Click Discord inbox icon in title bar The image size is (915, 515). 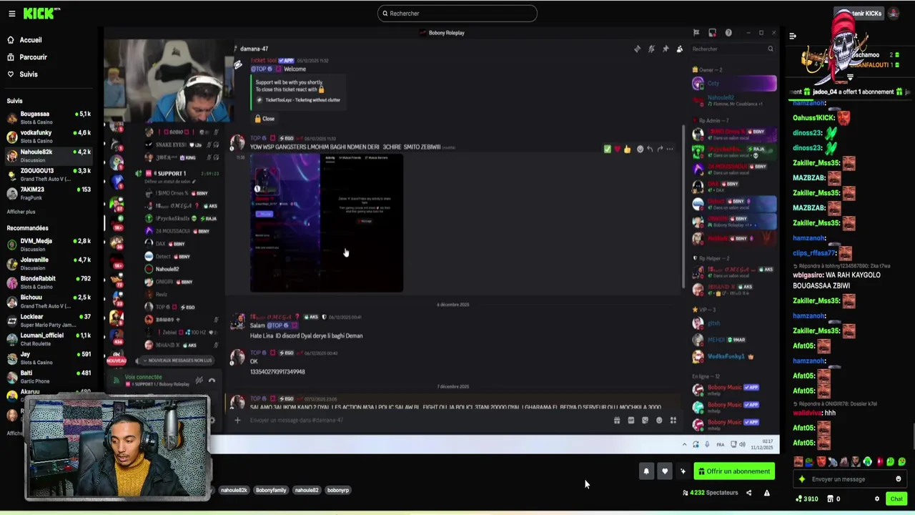click(712, 33)
